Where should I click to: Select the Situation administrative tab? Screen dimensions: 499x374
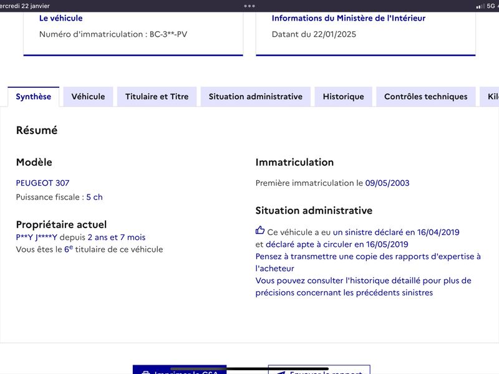(x=256, y=97)
